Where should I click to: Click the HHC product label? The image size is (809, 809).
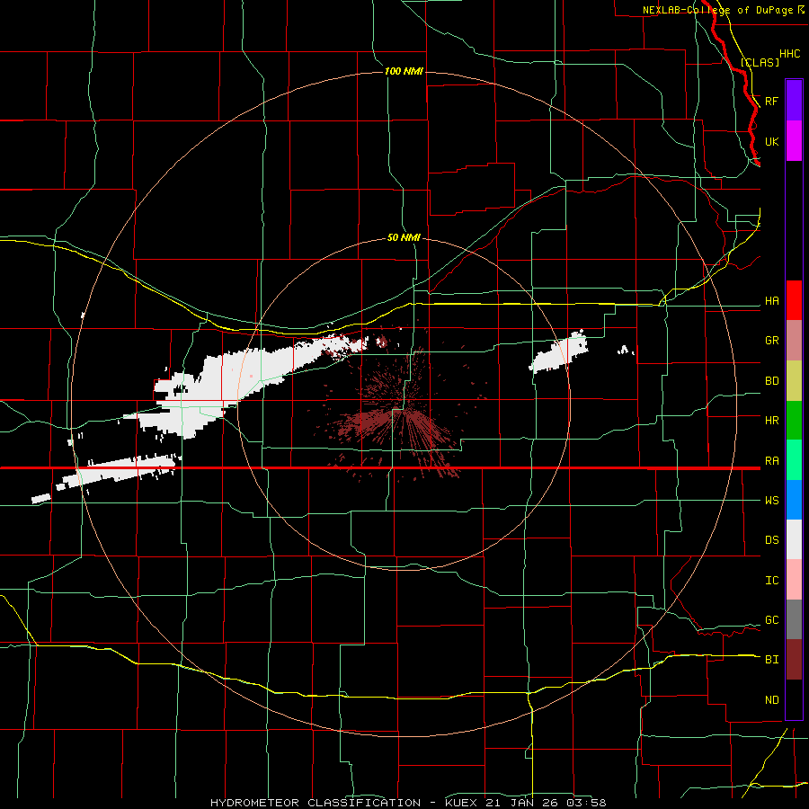(x=789, y=54)
